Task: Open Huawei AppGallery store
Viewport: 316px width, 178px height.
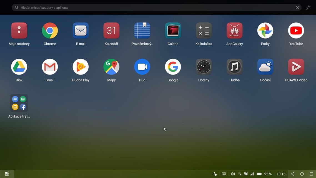Action: point(235,31)
